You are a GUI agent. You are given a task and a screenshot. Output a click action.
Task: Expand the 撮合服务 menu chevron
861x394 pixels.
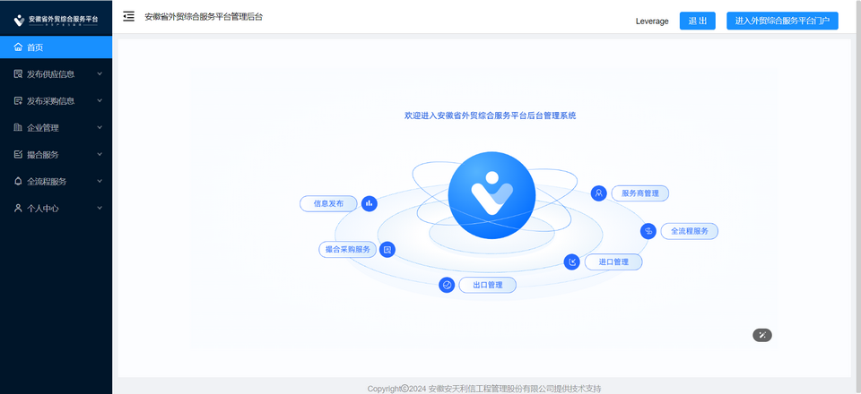coord(100,154)
